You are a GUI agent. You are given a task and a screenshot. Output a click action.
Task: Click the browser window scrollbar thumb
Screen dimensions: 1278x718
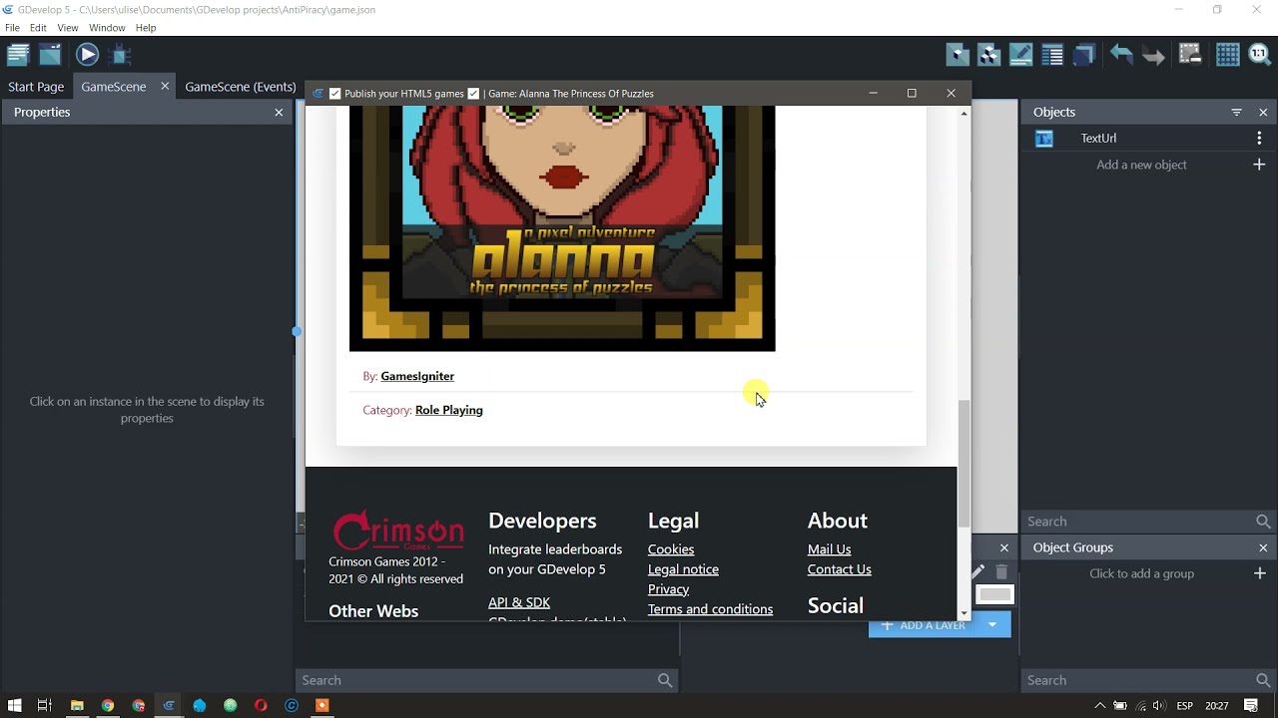click(963, 464)
